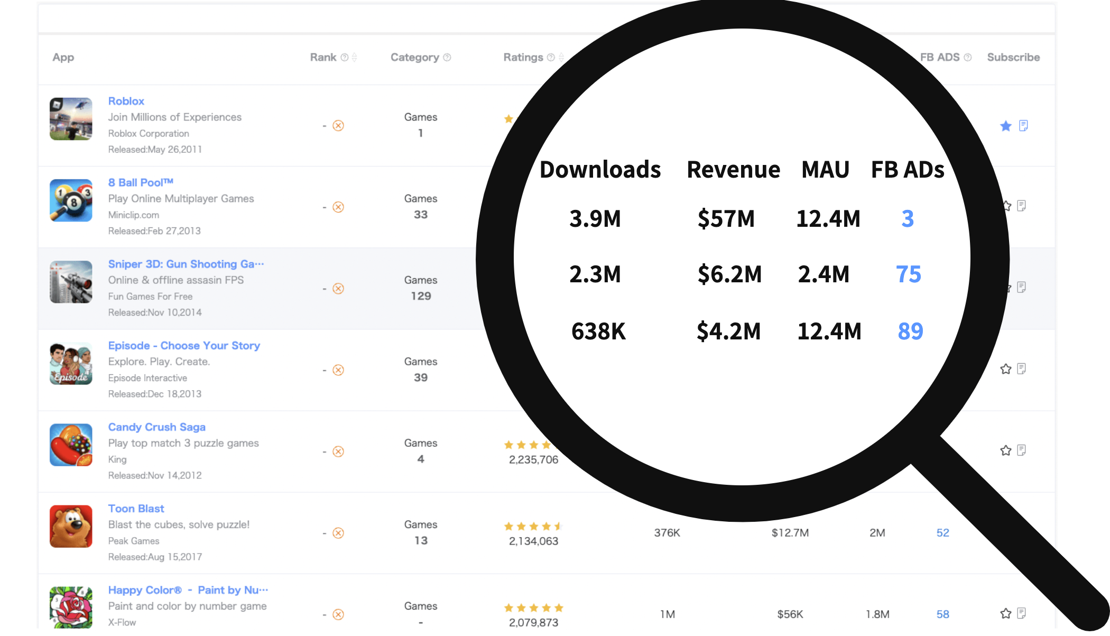Open the Happy Color® Paint by Number link

coord(188,589)
